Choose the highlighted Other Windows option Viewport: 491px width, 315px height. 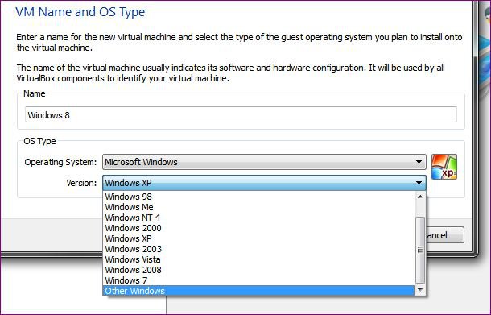pos(258,291)
